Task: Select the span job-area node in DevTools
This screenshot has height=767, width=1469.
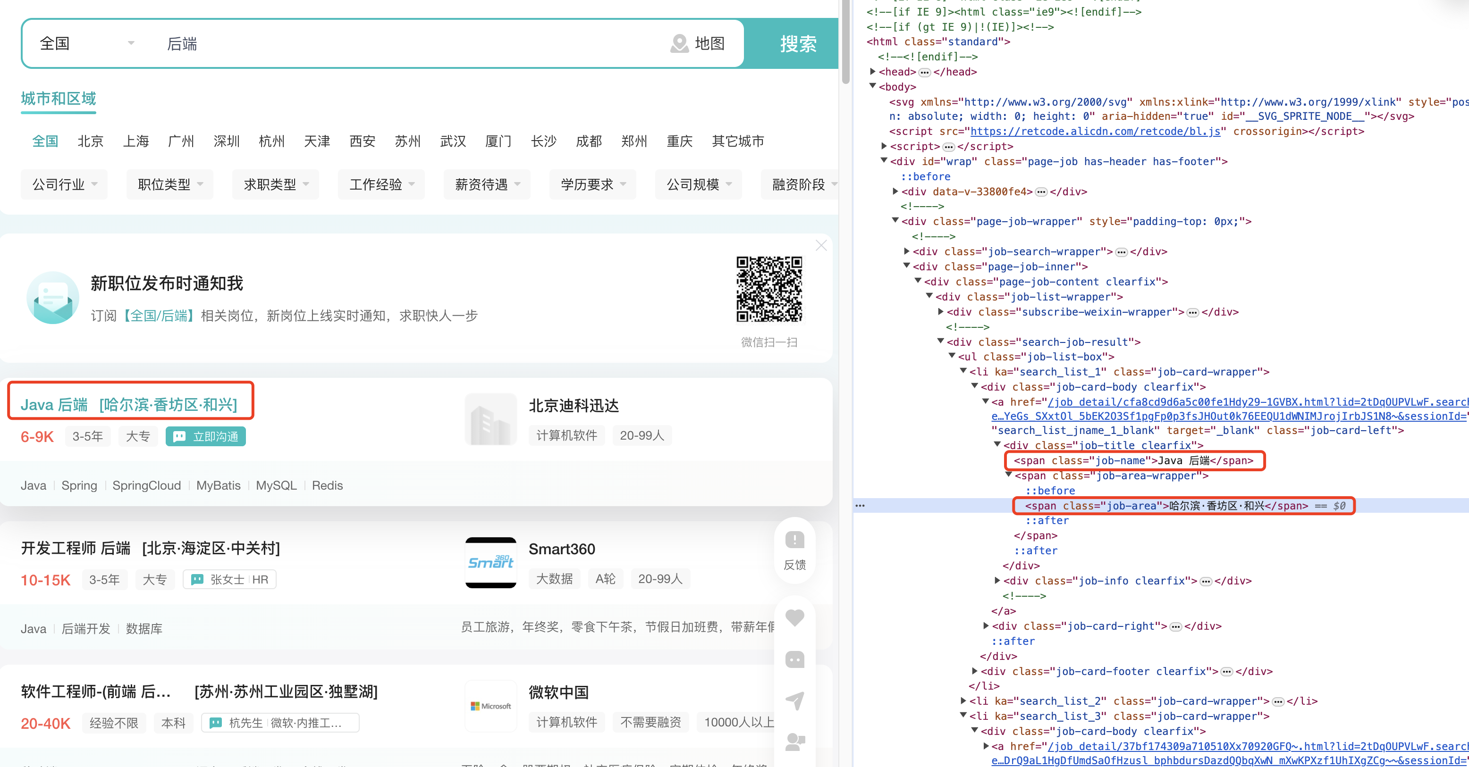Action: (x=1166, y=506)
